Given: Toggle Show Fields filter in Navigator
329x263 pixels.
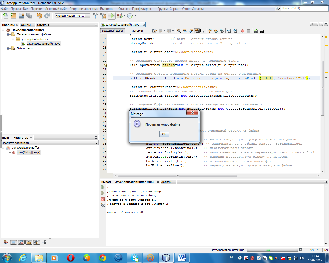Looking at the screenshot, I should point(14,242).
